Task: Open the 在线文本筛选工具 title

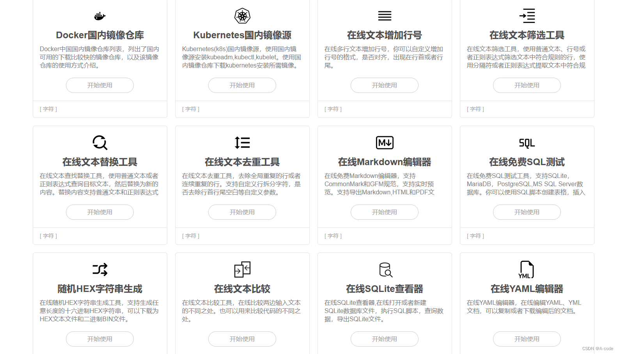Action: [527, 35]
